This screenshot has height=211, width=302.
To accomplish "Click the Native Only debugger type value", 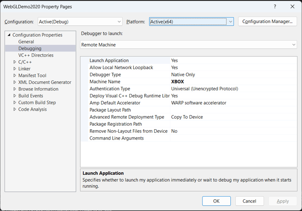I will (x=183, y=75).
